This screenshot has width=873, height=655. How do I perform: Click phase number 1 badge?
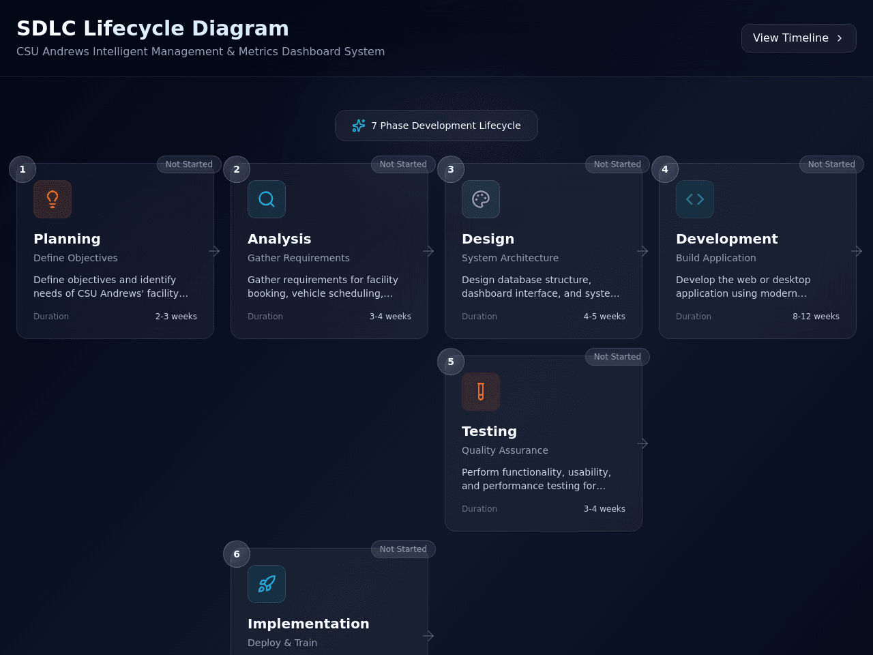(x=23, y=169)
